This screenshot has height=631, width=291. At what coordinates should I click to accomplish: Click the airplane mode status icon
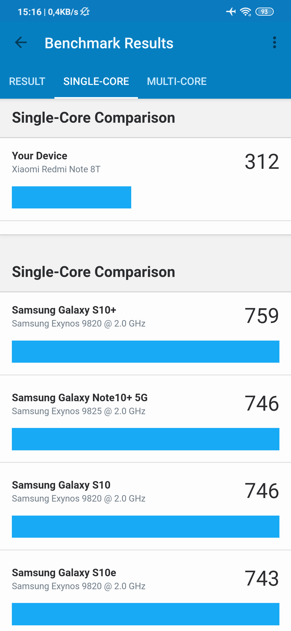(231, 11)
